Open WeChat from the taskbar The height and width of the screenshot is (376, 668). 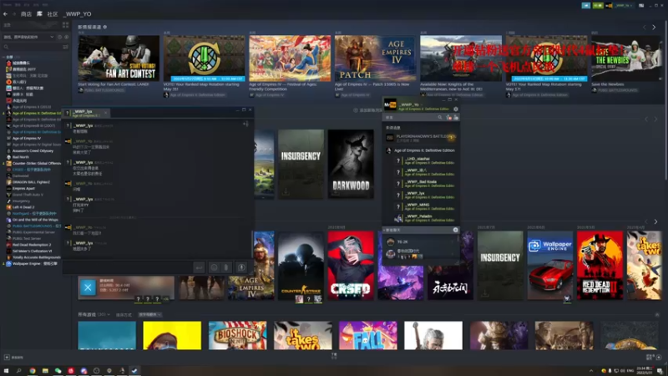tap(58, 371)
